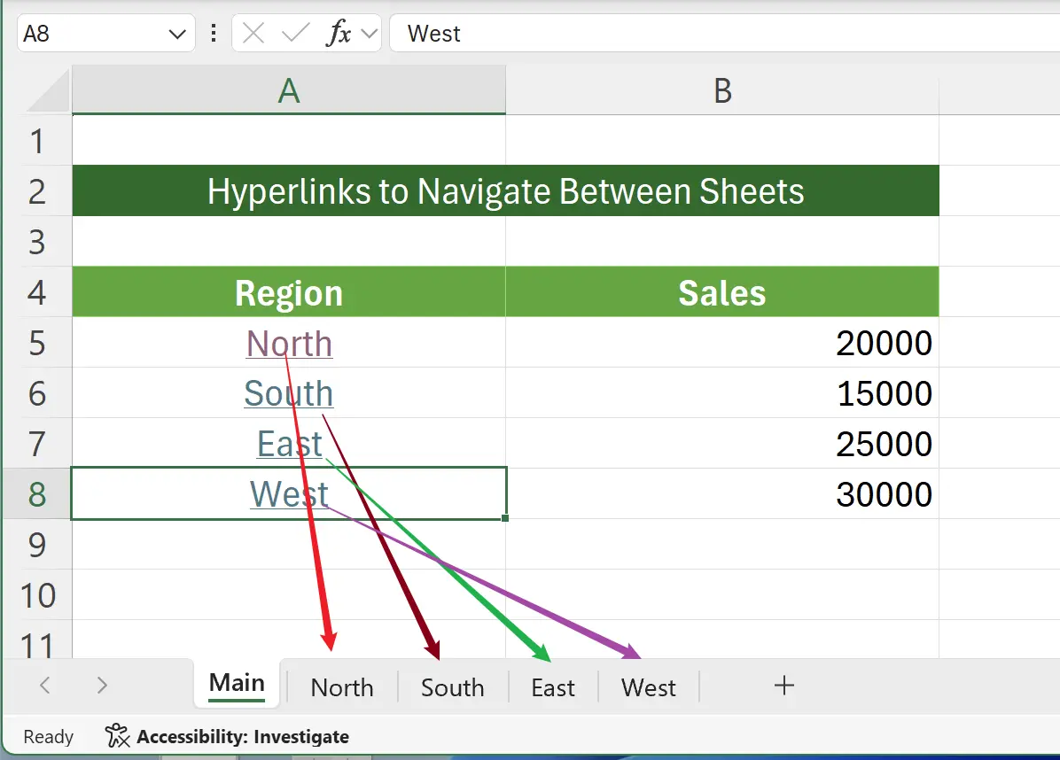The image size is (1060, 760).
Task: Follow the West hyperlink in cell A8
Action: [x=289, y=494]
